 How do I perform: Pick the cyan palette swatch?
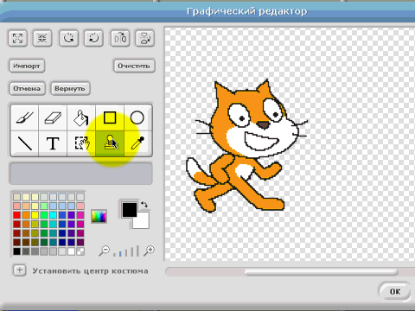point(53,215)
